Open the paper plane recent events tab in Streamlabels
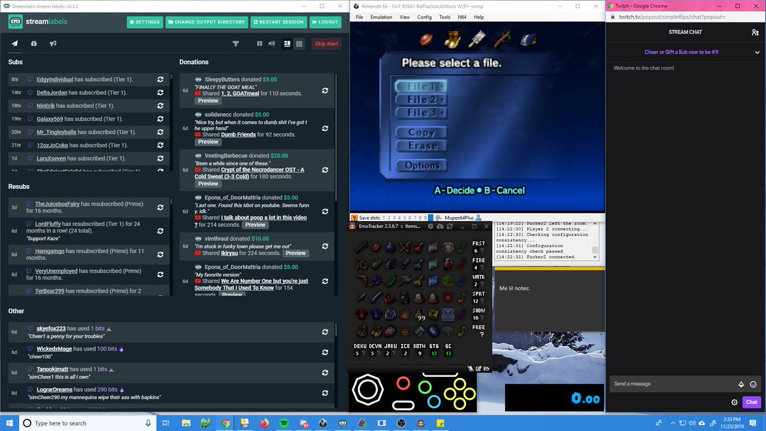Image resolution: width=766 pixels, height=431 pixels. (15, 43)
